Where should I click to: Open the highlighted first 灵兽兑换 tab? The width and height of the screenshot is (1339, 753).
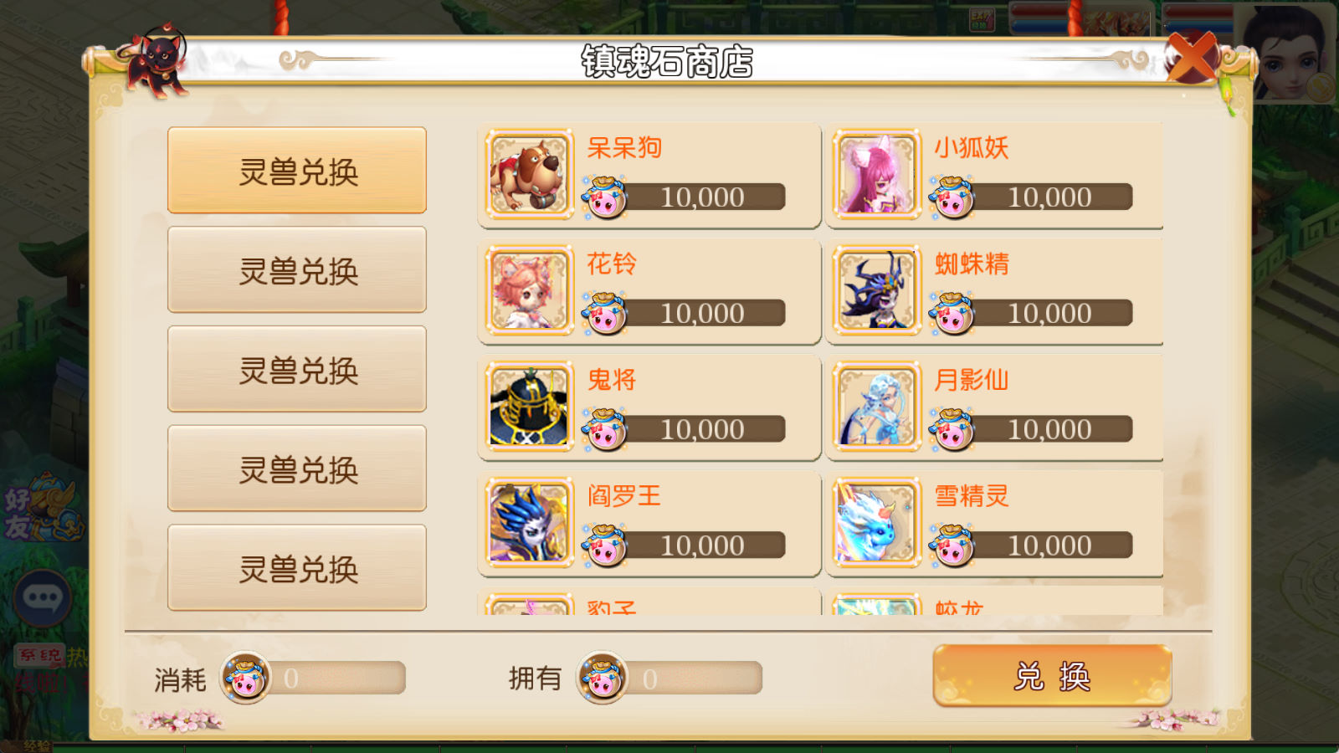click(x=297, y=171)
